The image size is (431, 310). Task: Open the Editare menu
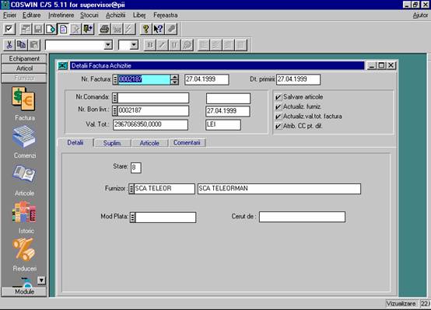click(x=32, y=16)
